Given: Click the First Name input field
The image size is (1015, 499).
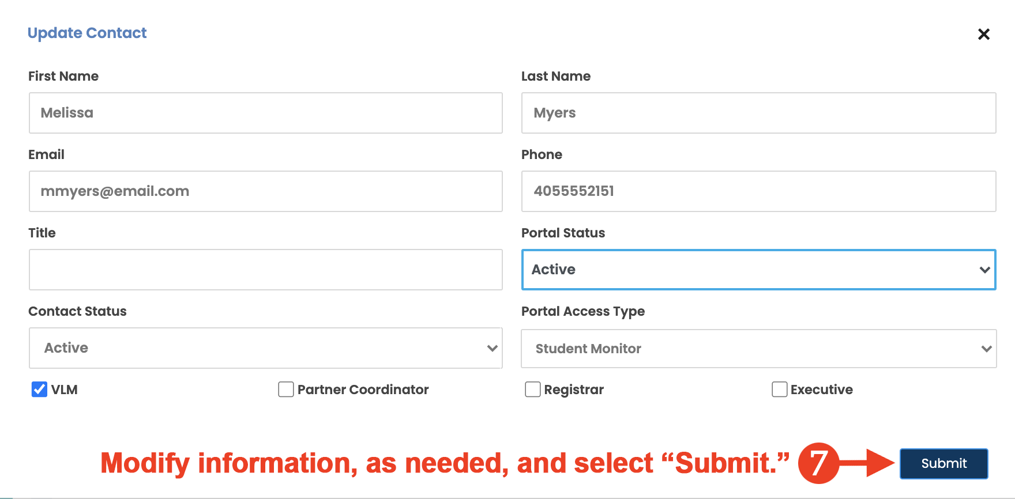Looking at the screenshot, I should 265,113.
